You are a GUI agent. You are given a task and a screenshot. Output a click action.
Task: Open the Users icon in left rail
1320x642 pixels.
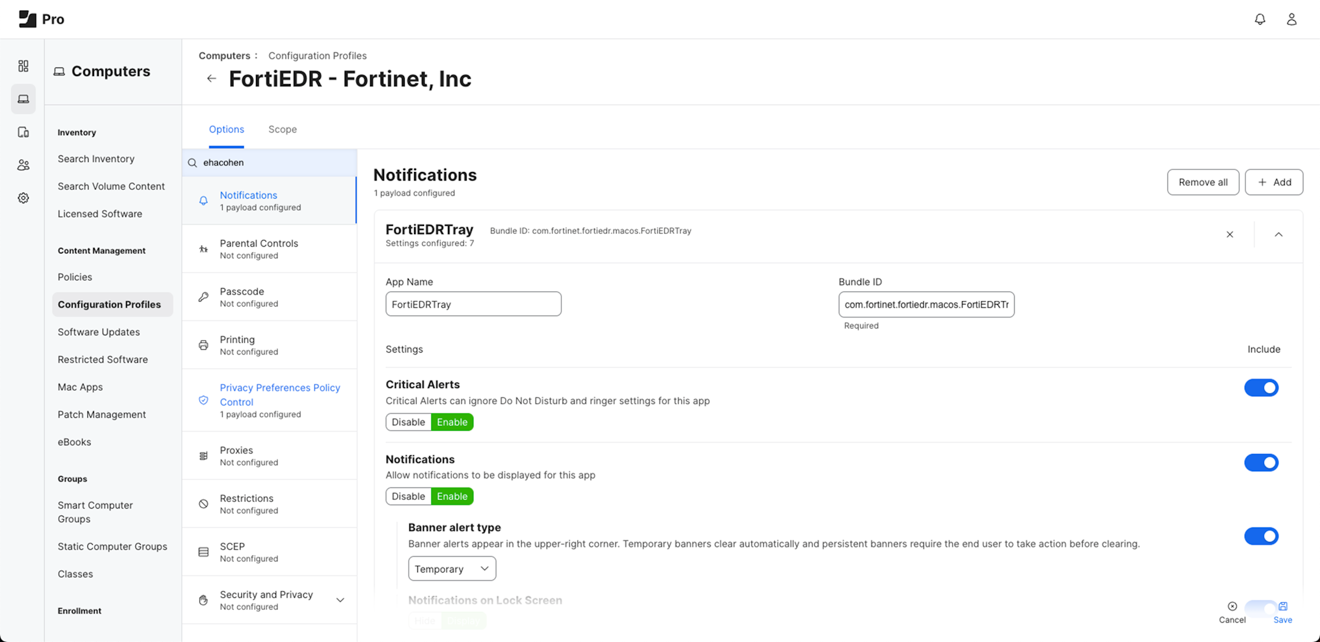(23, 165)
